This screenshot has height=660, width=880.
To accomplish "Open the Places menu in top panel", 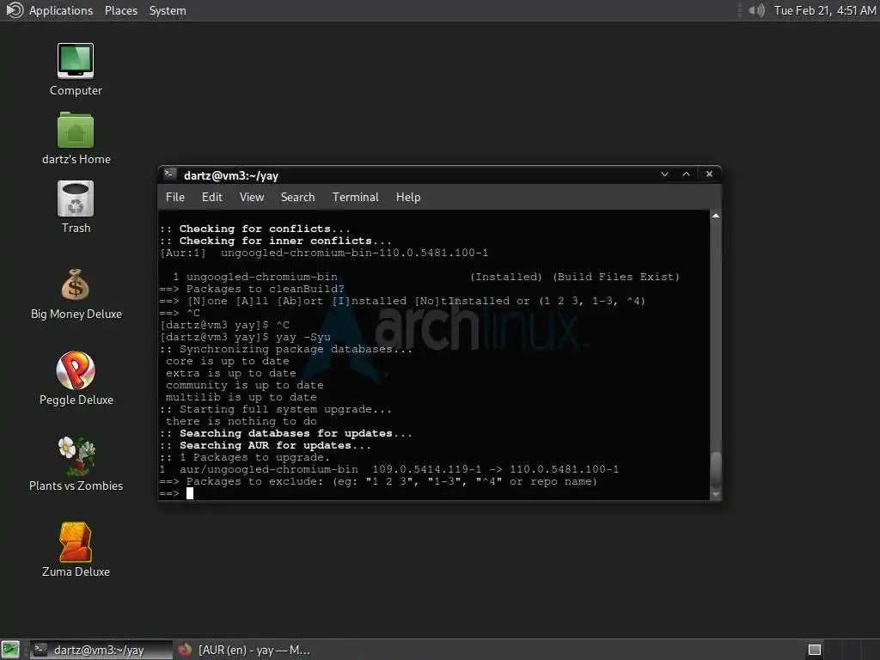I will (x=121, y=10).
